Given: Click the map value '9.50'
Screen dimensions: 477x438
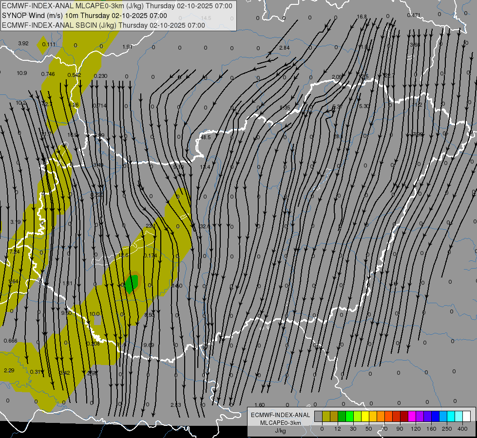Looking at the screenshot, I should (x=66, y=313).
